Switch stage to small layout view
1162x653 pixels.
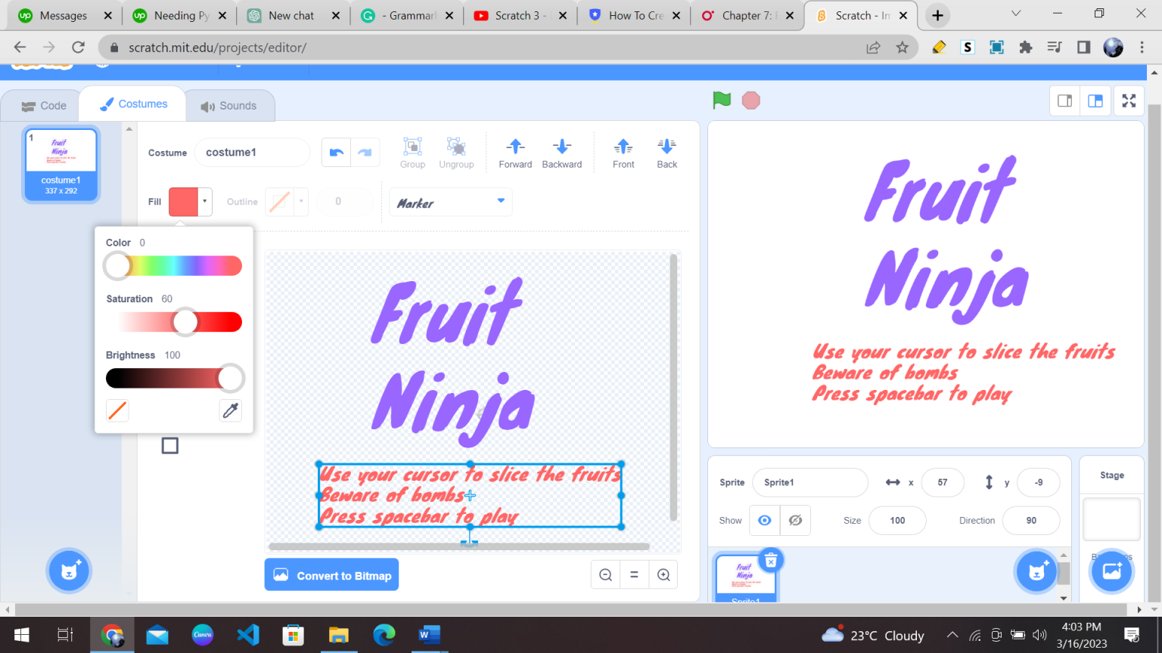1064,100
